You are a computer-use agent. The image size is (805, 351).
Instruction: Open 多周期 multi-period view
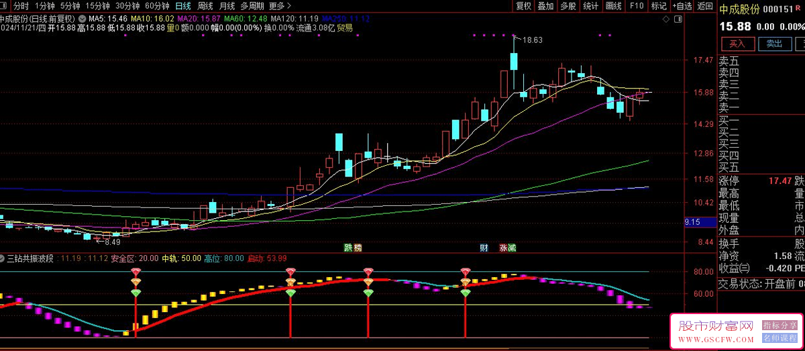click(252, 5)
